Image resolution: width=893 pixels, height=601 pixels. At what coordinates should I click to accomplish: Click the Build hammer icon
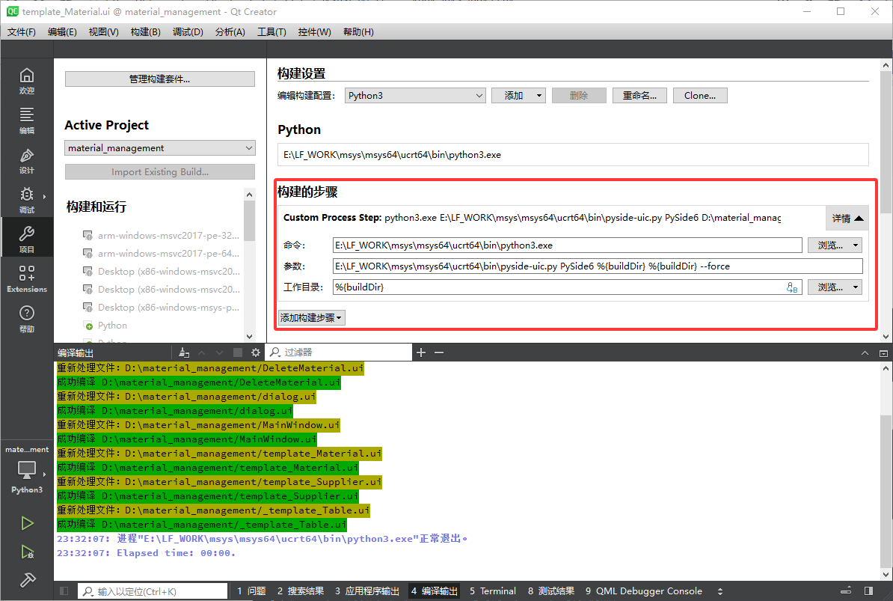click(27, 579)
